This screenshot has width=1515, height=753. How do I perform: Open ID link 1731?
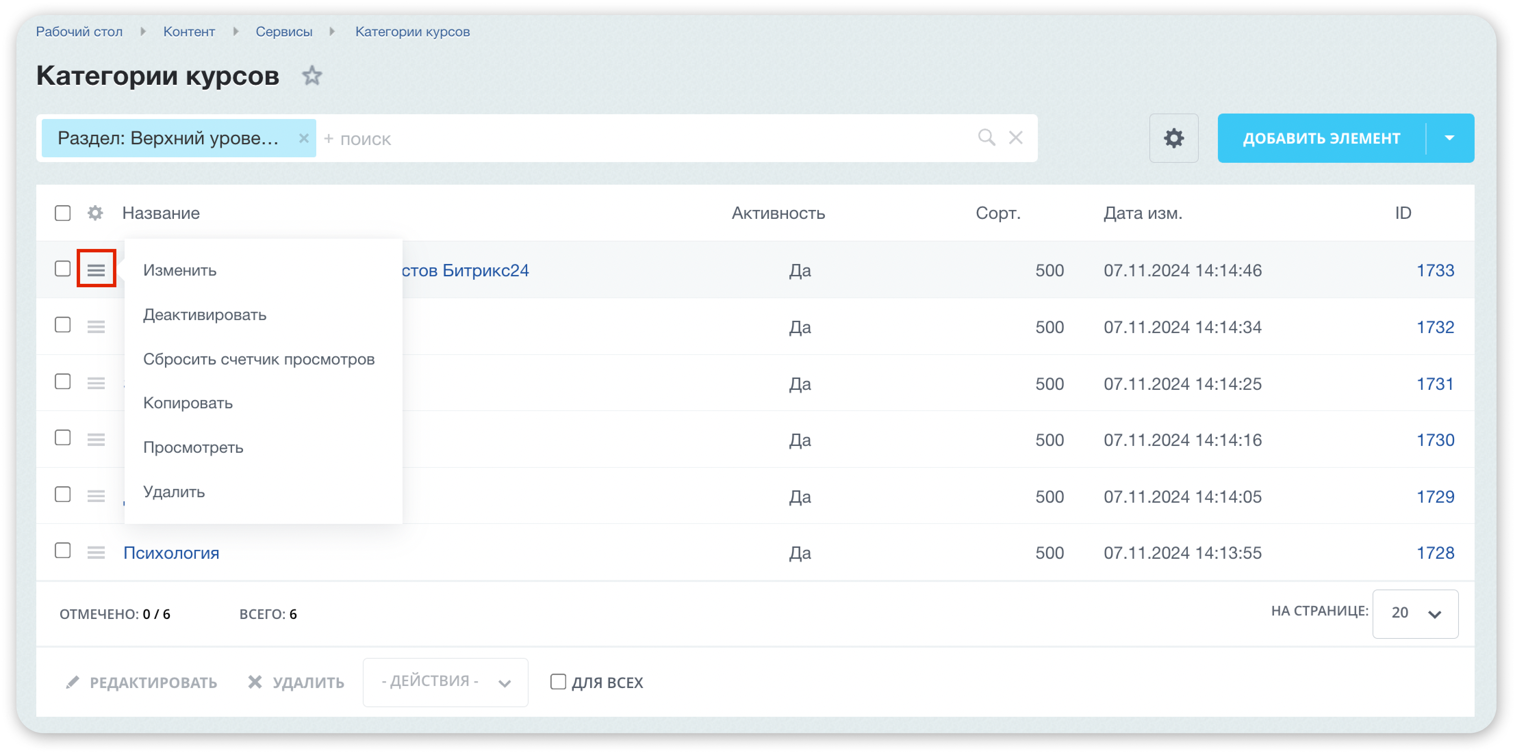(x=1435, y=384)
